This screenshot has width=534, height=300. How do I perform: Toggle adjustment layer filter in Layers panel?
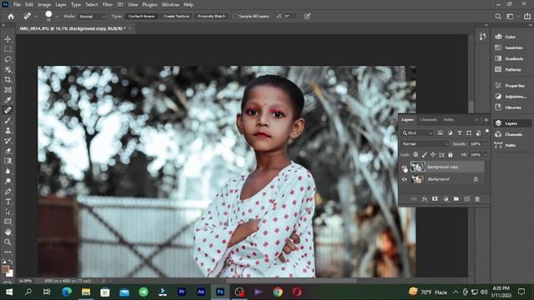[450, 133]
